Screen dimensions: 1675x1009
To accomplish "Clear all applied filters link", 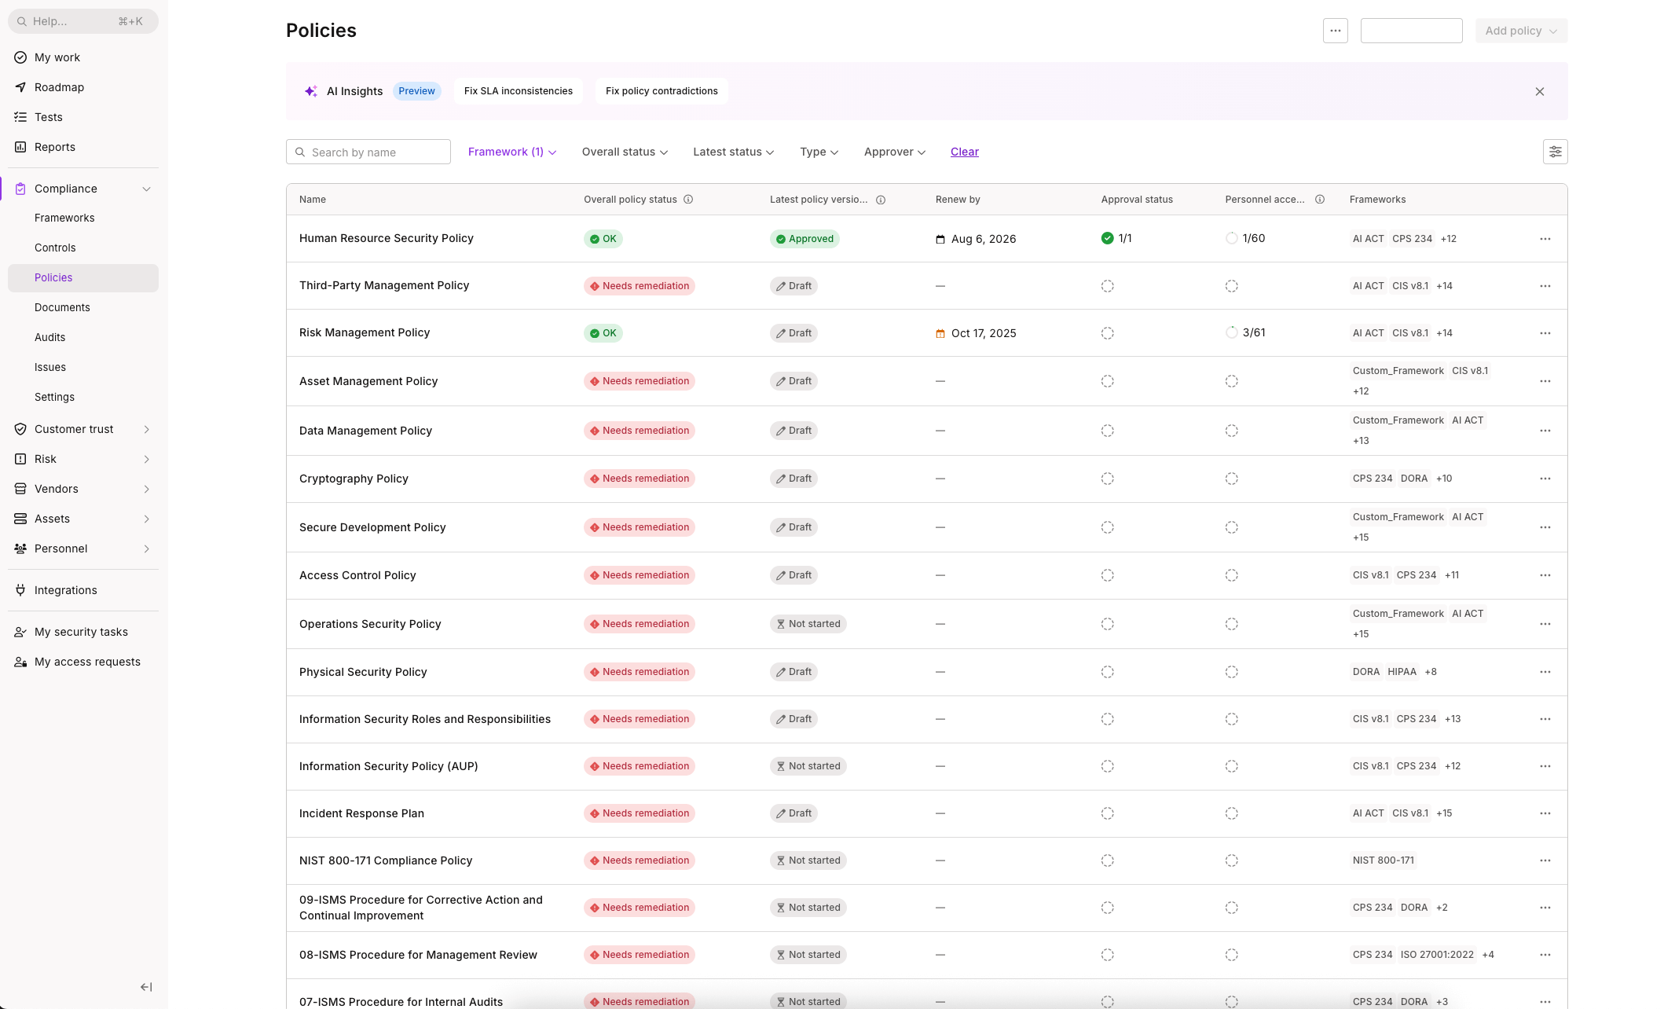I will tap(964, 152).
